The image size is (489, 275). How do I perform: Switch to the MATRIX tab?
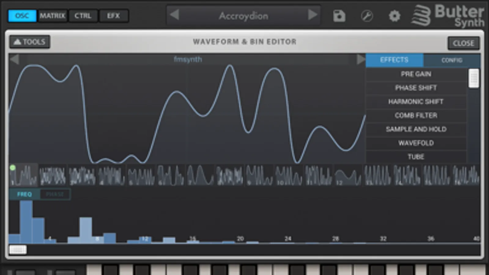coord(53,16)
